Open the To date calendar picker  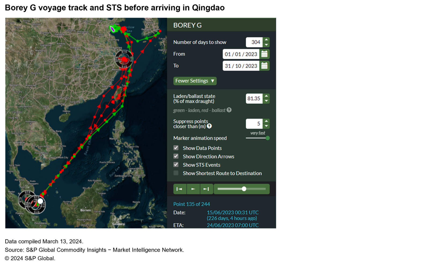[264, 66]
